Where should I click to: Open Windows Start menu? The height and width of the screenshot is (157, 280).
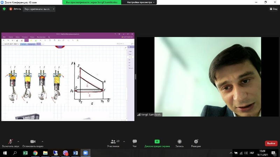point(5,153)
